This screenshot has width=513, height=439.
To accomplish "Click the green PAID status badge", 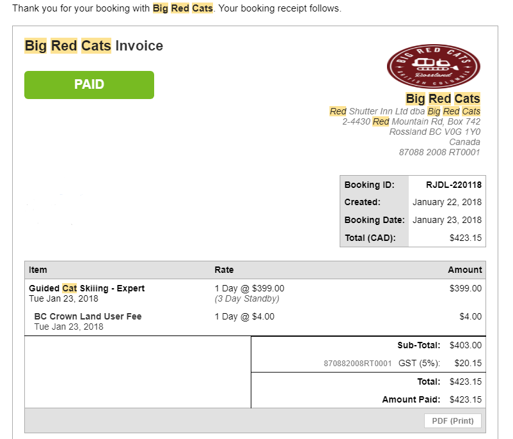I will click(89, 85).
